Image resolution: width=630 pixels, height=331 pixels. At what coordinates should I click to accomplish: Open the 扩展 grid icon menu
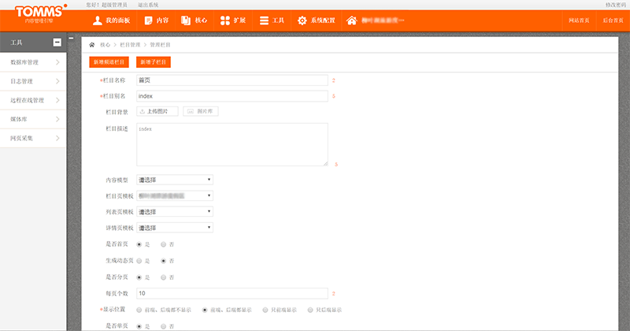[225, 20]
